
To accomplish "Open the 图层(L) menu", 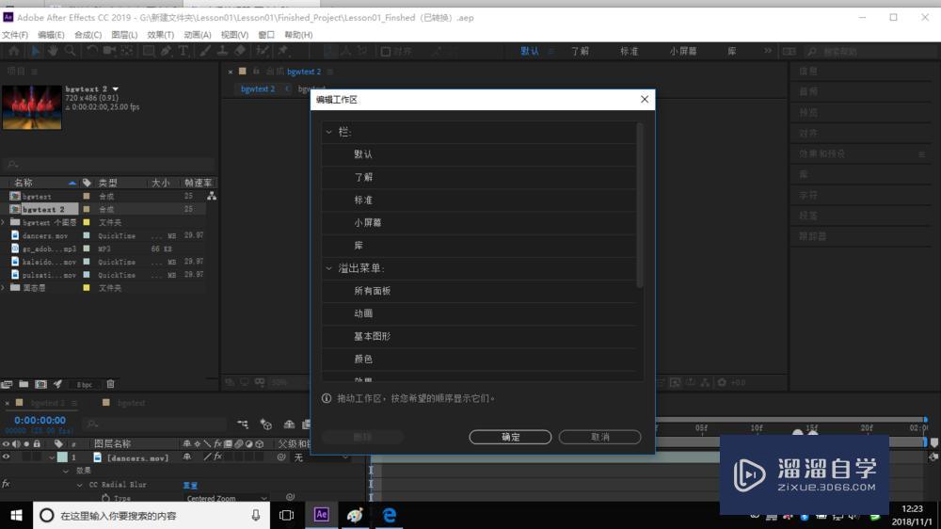I will pos(124,35).
